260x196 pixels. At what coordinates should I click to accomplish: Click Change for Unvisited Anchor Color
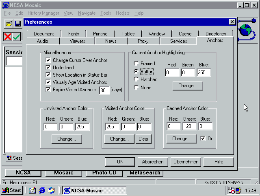click(x=67, y=139)
